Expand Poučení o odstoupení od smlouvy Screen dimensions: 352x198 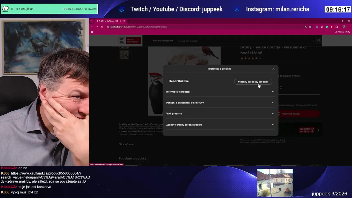pos(220,103)
